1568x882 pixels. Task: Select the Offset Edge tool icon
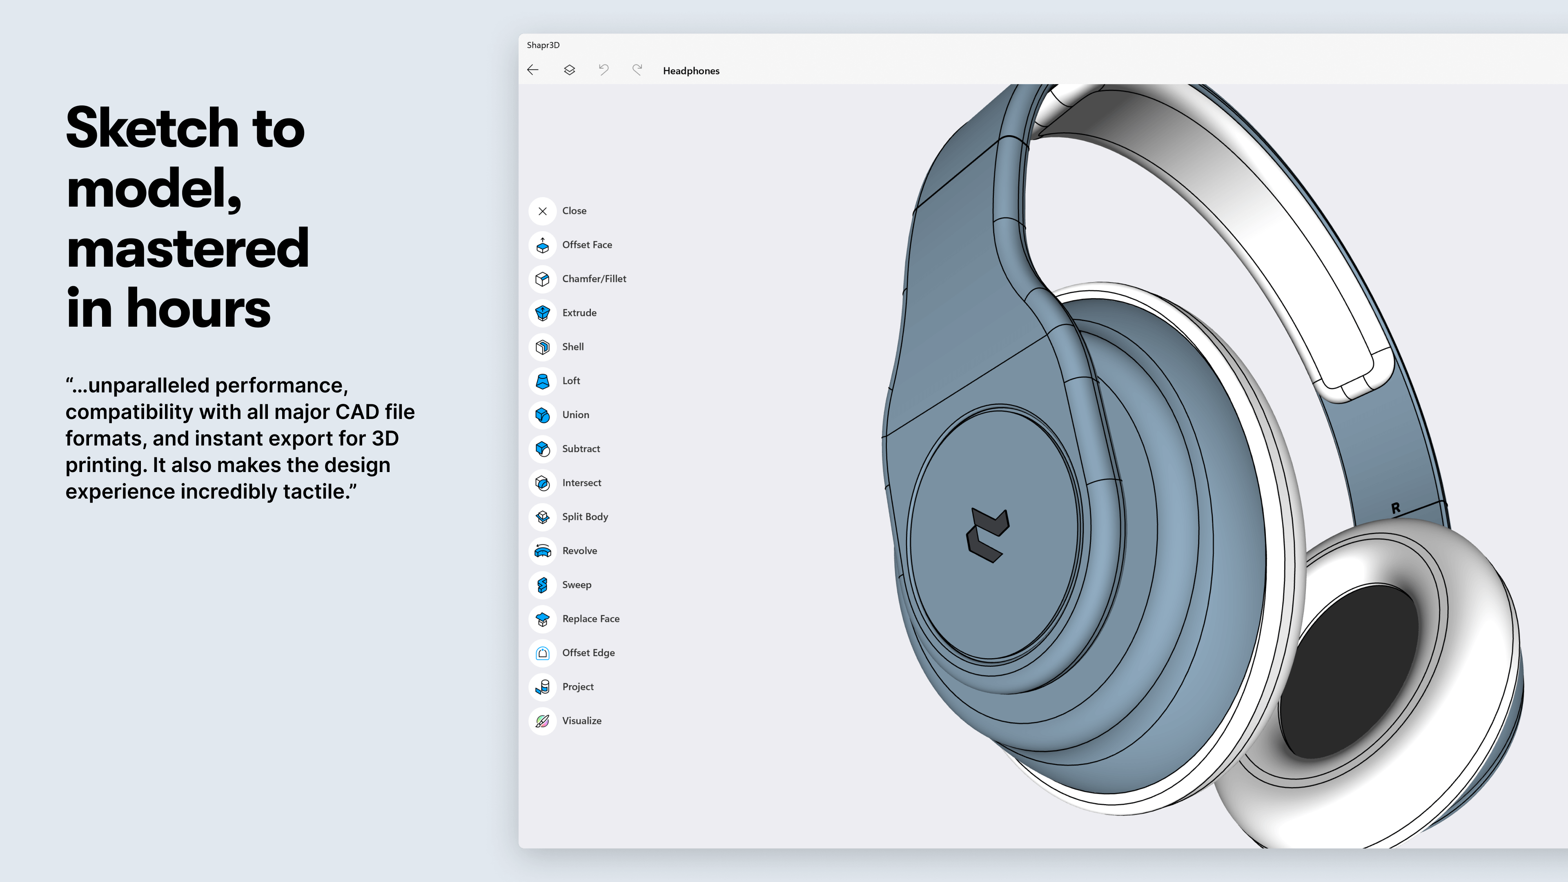(x=542, y=653)
